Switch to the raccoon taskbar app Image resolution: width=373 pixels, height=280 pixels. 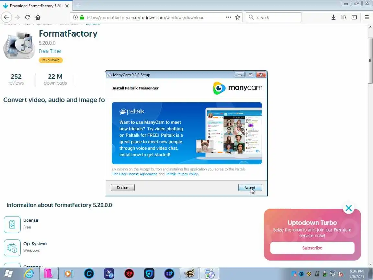point(189,274)
